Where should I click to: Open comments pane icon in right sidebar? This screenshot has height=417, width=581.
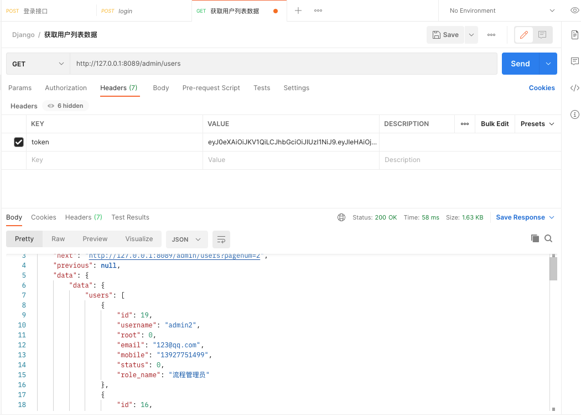click(575, 61)
